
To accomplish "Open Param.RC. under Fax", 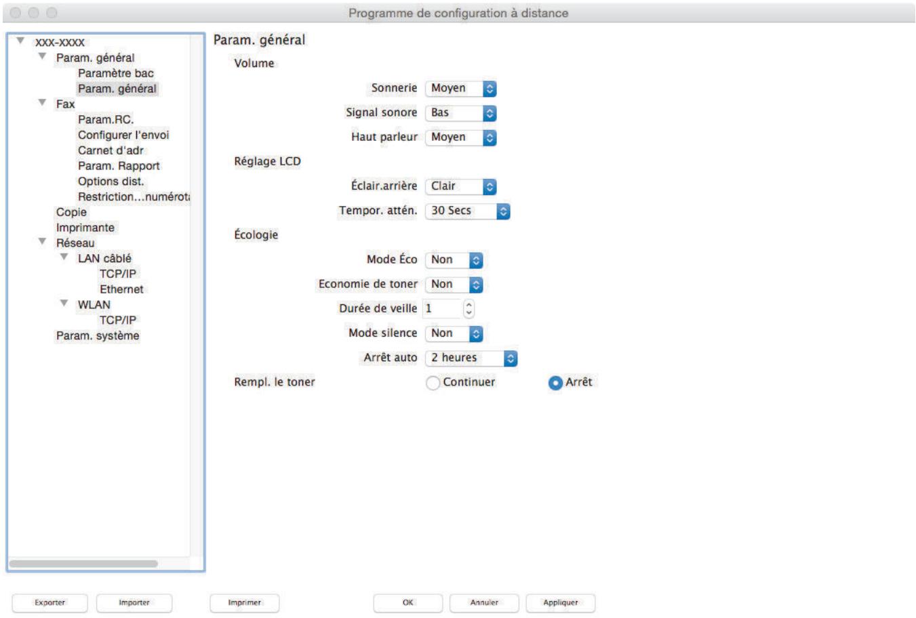I will pyautogui.click(x=106, y=119).
